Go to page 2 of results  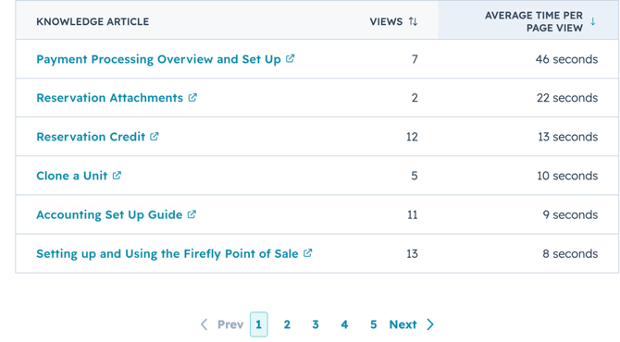287,324
